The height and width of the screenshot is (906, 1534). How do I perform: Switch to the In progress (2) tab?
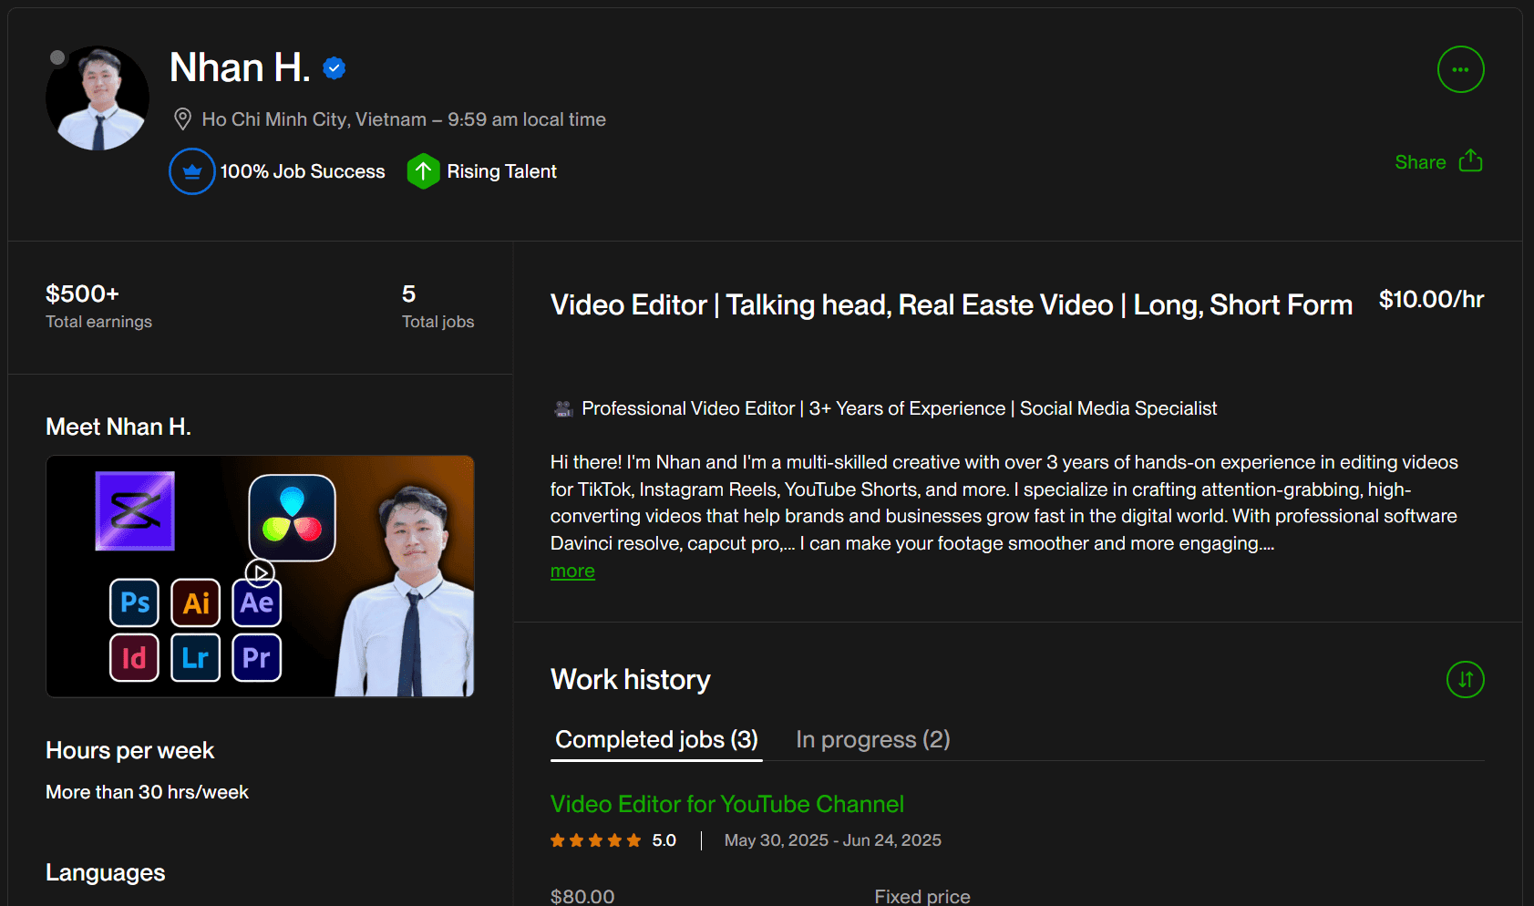click(872, 739)
